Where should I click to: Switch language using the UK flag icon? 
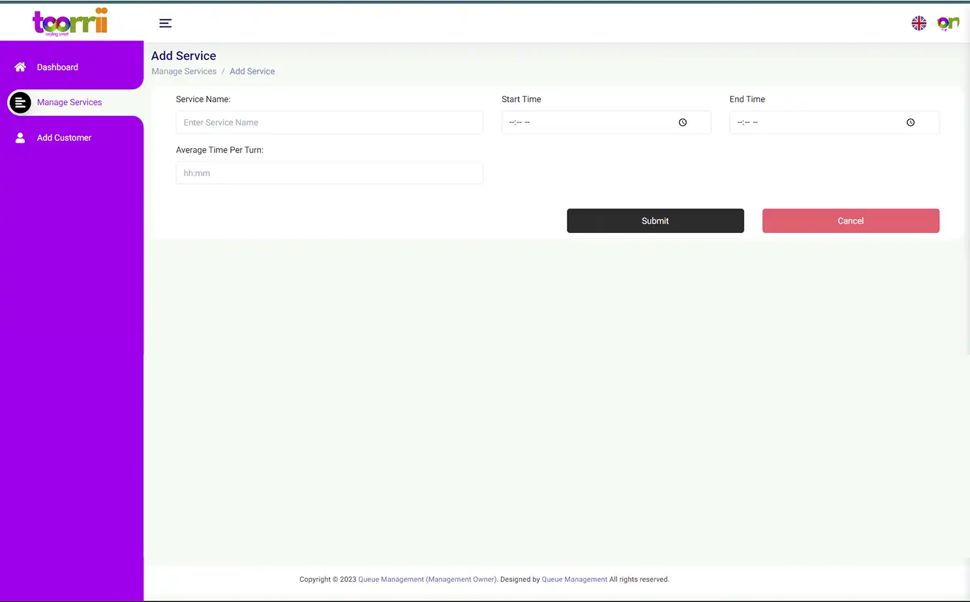(918, 23)
